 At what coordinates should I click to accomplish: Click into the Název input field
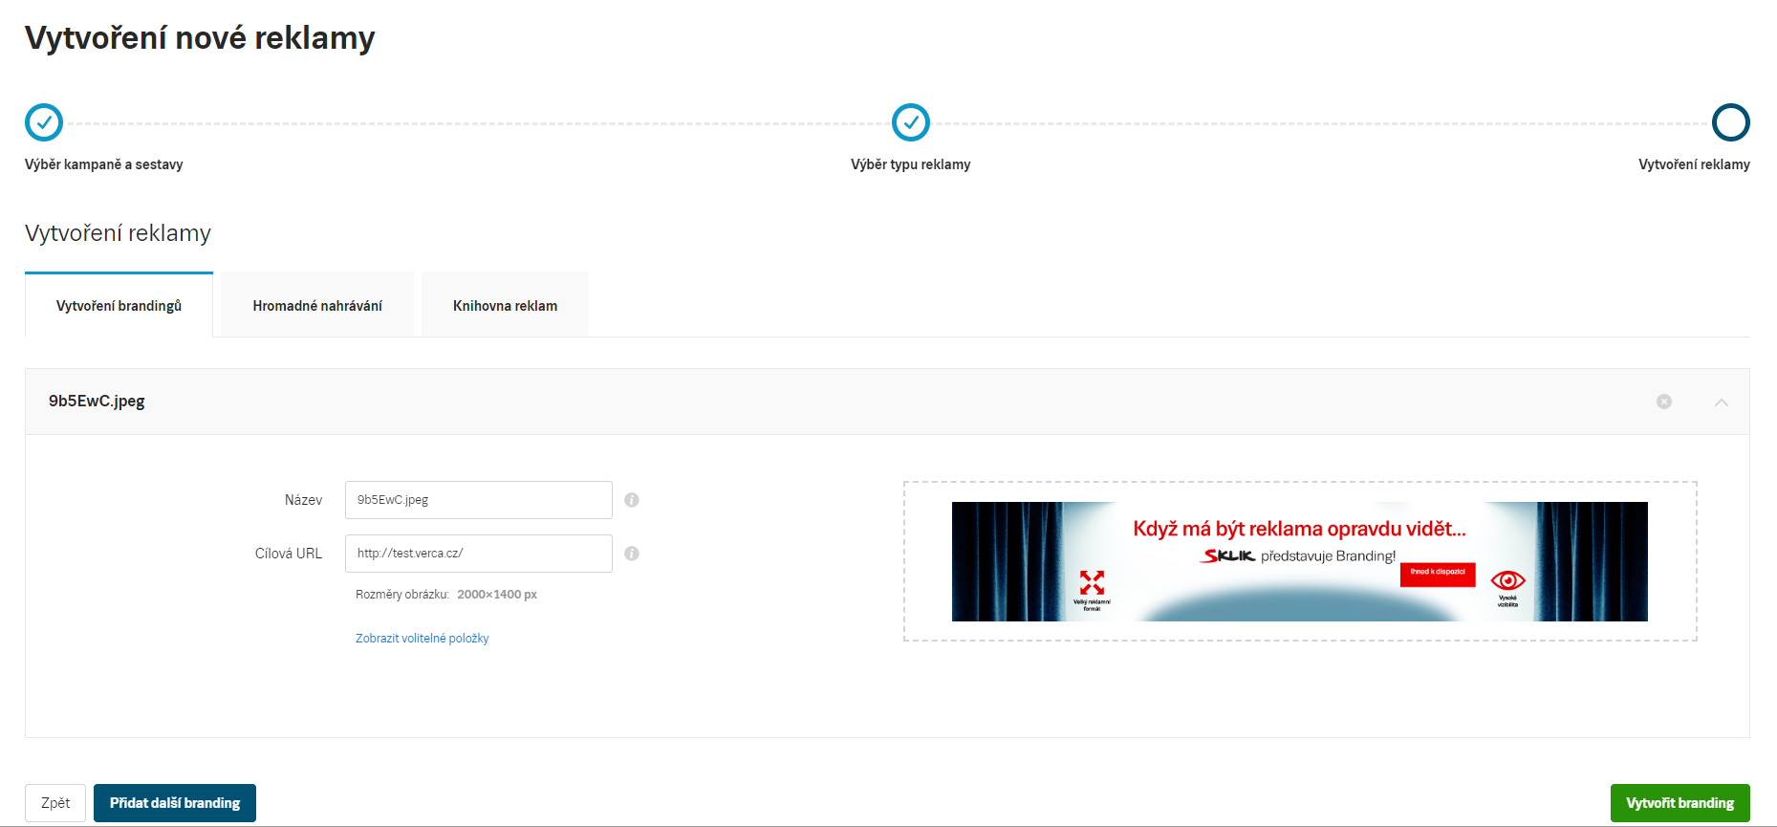pos(478,500)
